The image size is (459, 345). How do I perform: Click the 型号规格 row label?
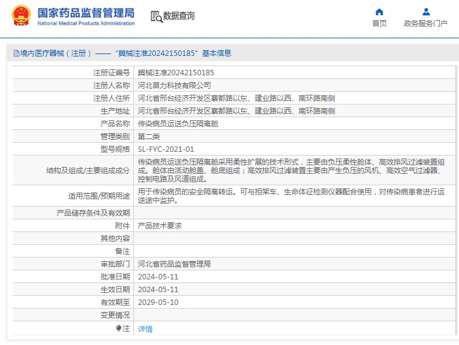[x=115, y=149]
